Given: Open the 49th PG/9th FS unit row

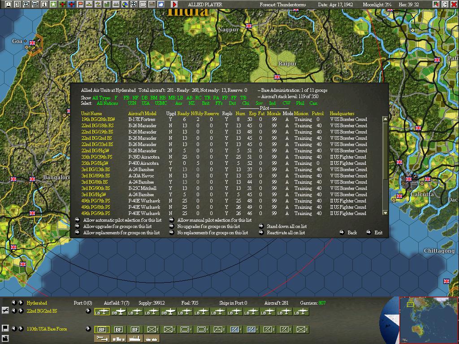Looking at the screenshot, I should [224, 213].
